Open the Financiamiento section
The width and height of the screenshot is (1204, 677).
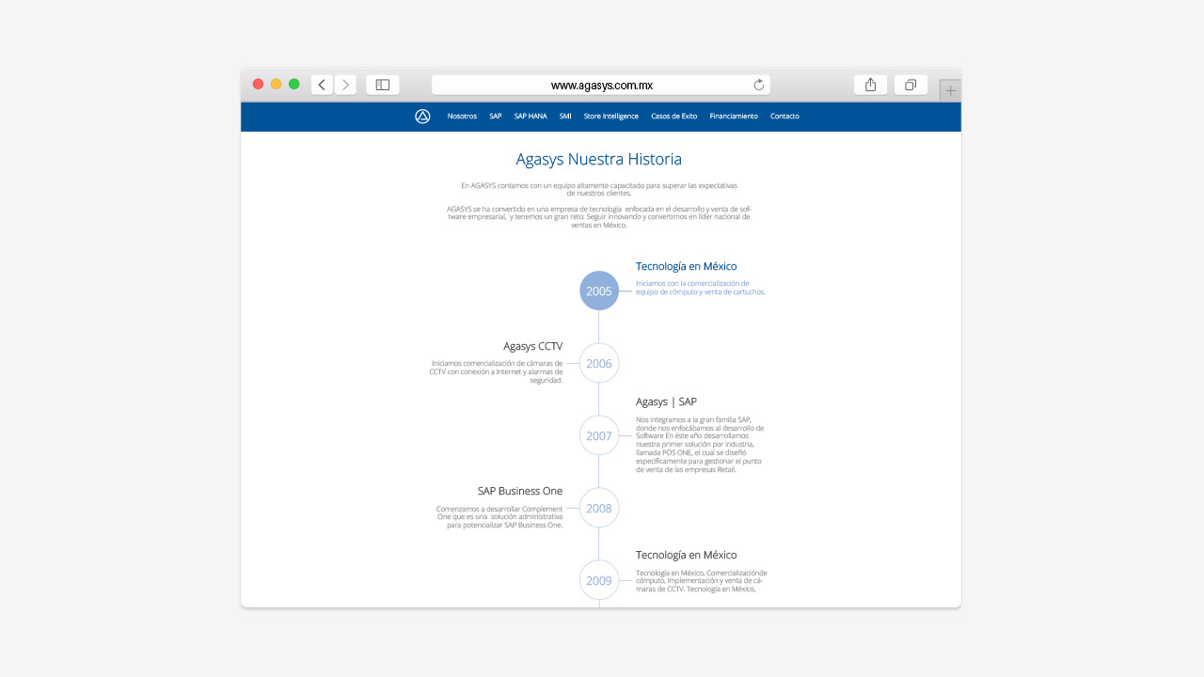(734, 117)
